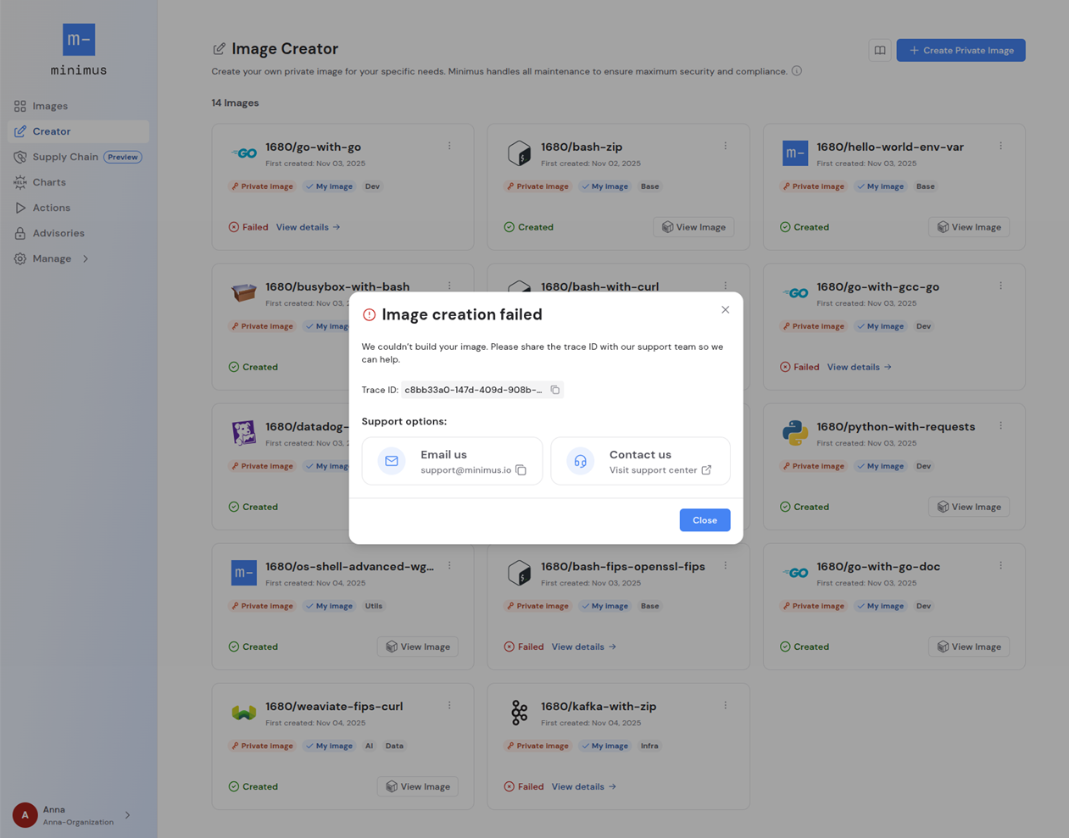Click the Go gopher icon on go-with-go
The image size is (1069, 838).
243,153
